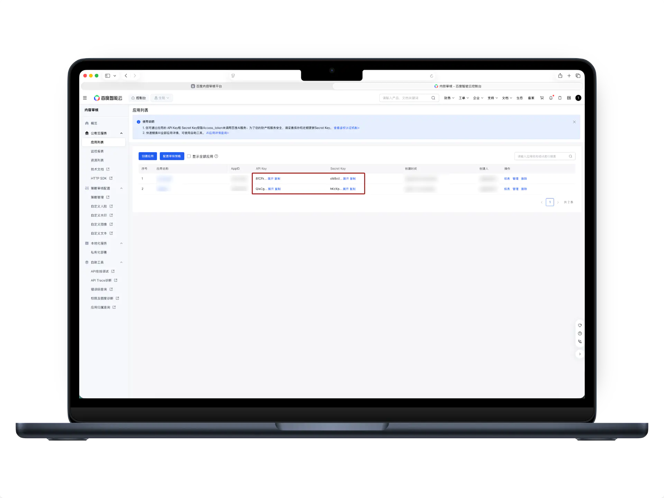Open the 支持 dropdown menu
Viewport: 664px width, 498px height.
[493, 98]
